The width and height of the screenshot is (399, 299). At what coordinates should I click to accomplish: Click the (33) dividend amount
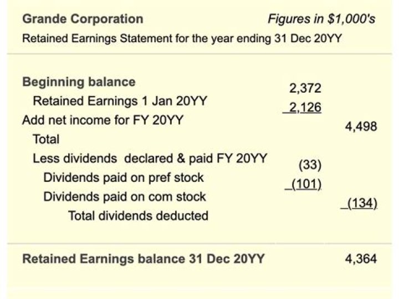[310, 165]
